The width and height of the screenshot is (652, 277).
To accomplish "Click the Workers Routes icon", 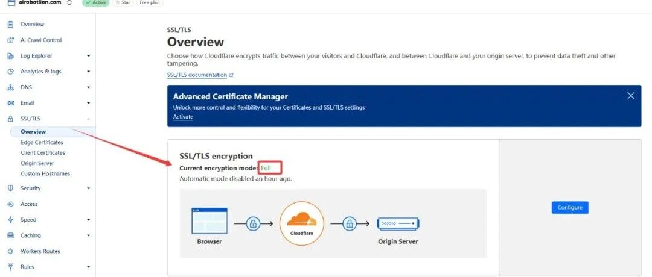I will [x=11, y=251].
